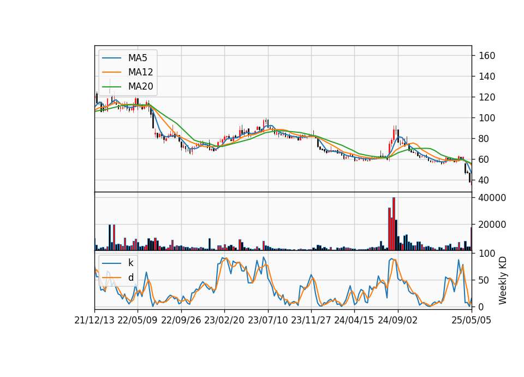Click the MA5 legend label

tap(138, 58)
